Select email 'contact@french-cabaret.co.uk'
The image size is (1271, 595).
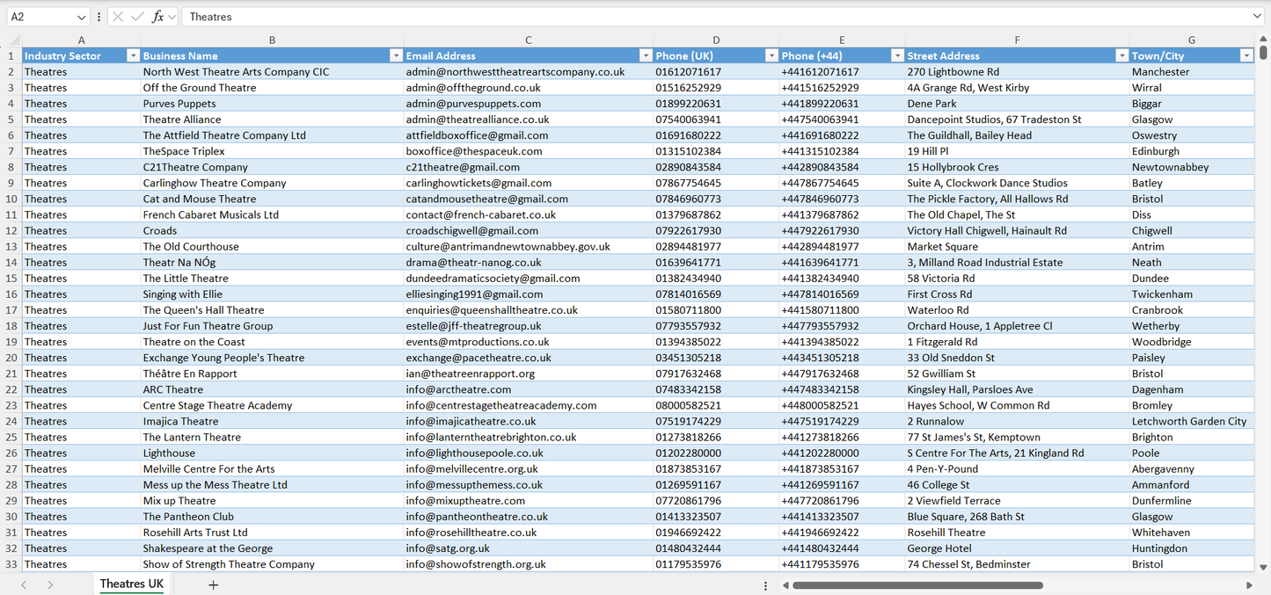pyautogui.click(x=528, y=214)
